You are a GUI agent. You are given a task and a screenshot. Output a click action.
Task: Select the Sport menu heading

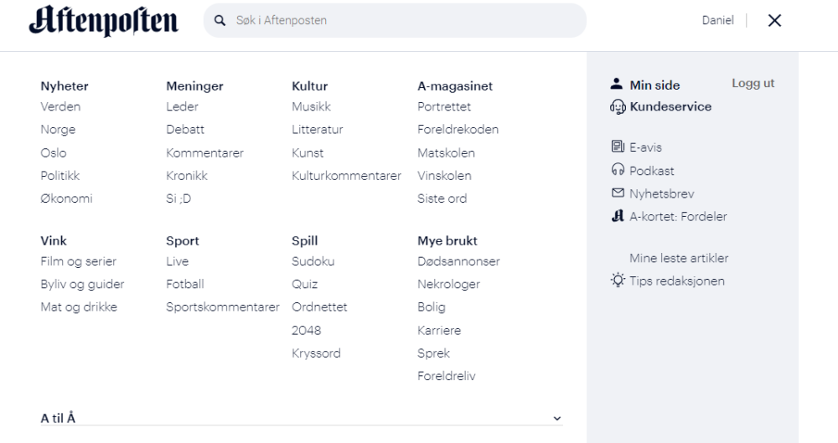[183, 241]
